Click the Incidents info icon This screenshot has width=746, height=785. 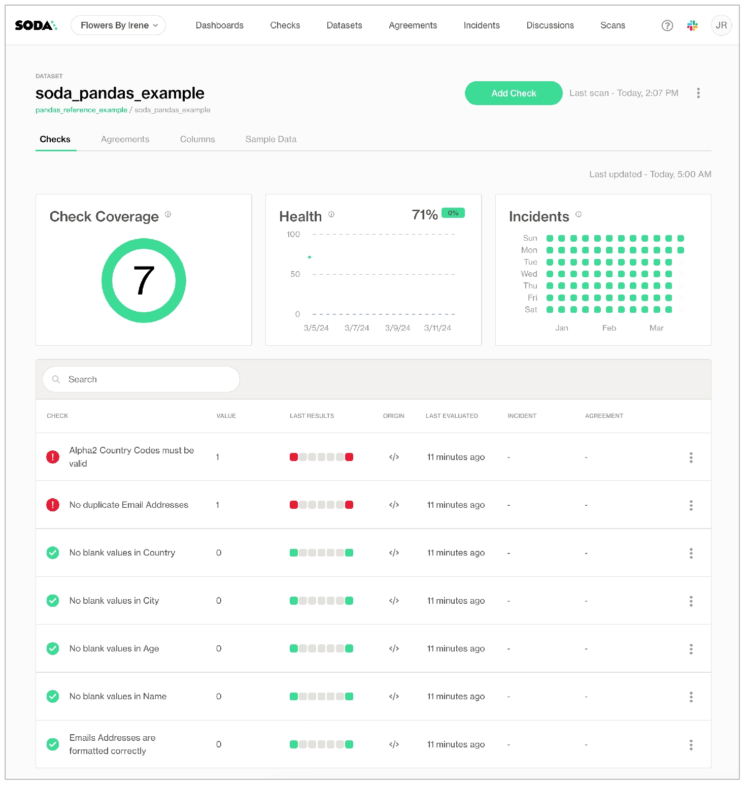click(579, 215)
